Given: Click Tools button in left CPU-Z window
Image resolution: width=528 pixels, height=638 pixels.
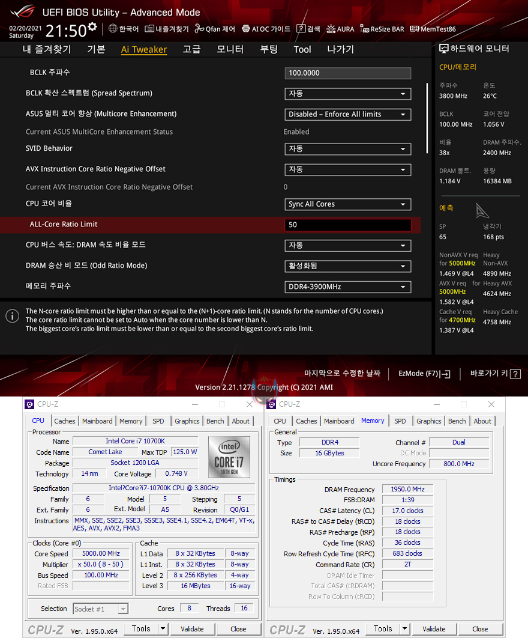Looking at the screenshot, I should tap(140, 629).
